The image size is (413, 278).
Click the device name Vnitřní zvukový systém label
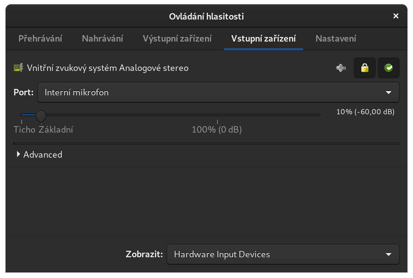(x=108, y=68)
